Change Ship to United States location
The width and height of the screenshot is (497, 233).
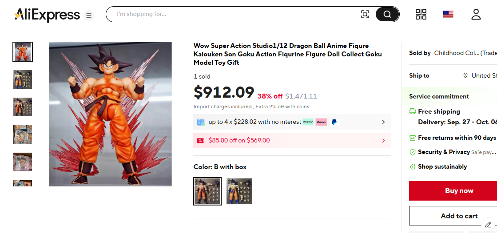point(481,75)
